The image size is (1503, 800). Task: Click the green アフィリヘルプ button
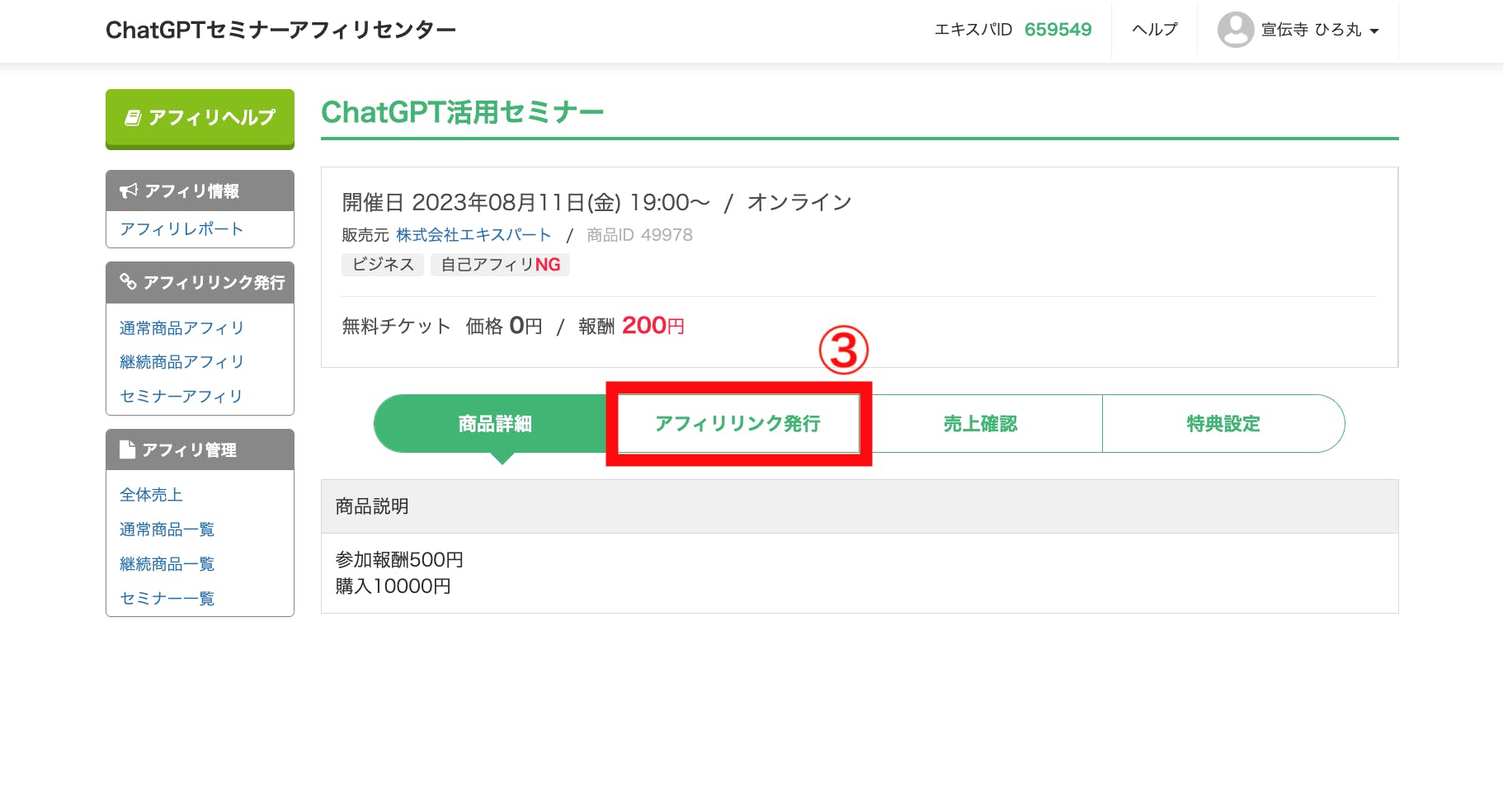tap(200, 119)
